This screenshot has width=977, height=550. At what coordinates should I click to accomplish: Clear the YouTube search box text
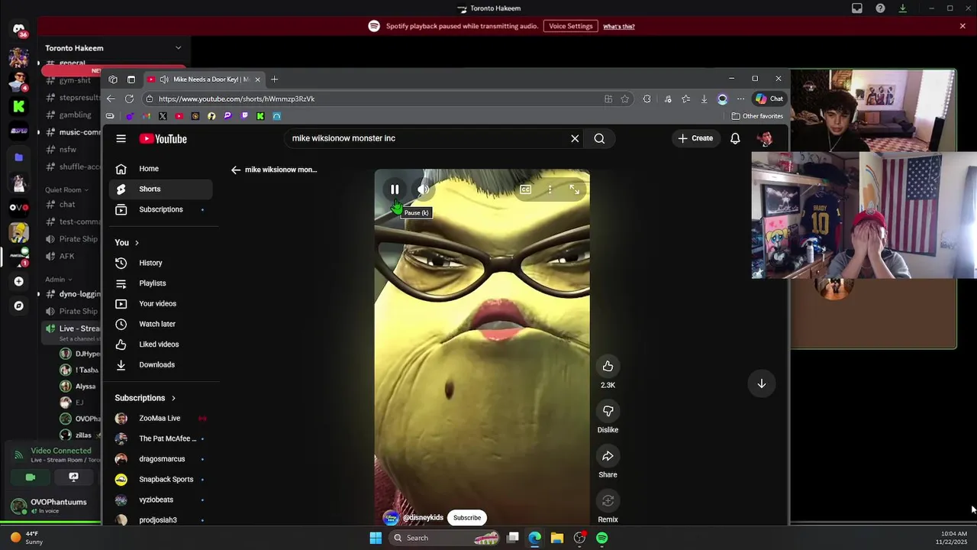click(x=575, y=138)
